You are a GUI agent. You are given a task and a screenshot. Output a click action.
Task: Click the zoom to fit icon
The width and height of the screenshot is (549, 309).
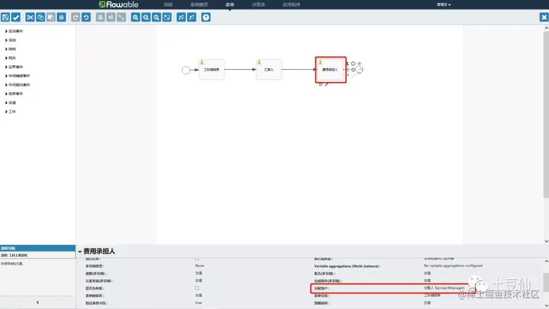(167, 17)
